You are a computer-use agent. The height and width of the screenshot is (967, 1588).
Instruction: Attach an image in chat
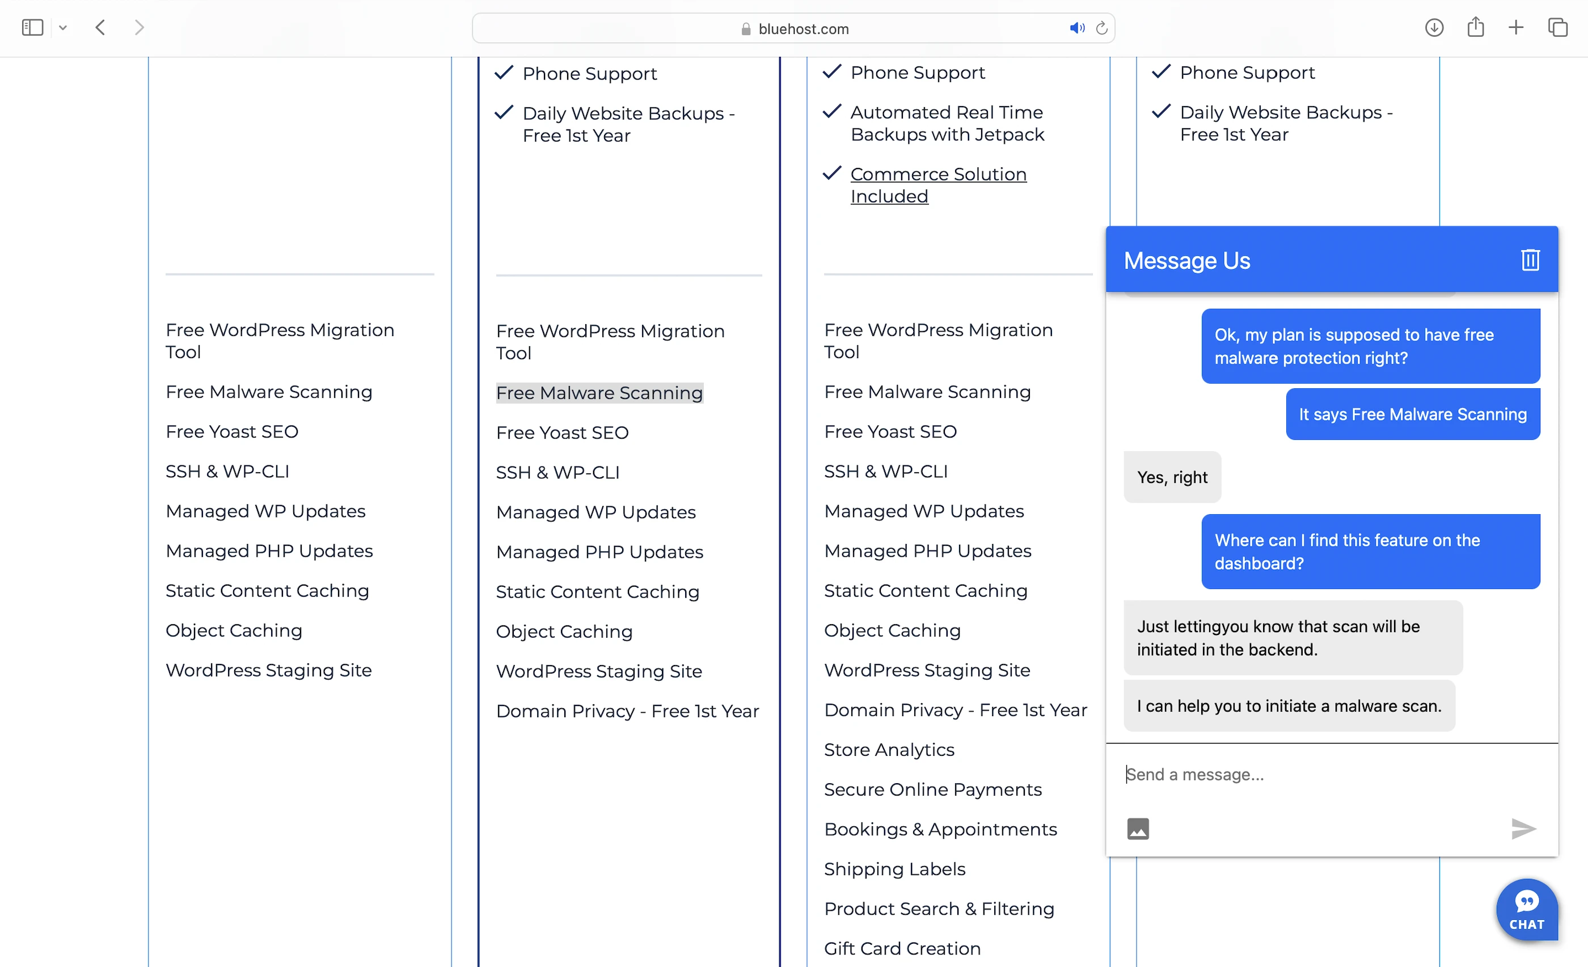click(1138, 829)
